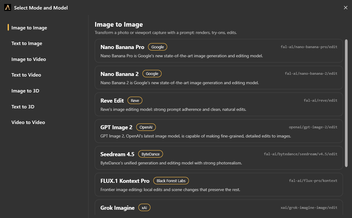Click the fal-ai/reve/edit endpoint text
This screenshot has height=218, width=352.
pos(320,100)
